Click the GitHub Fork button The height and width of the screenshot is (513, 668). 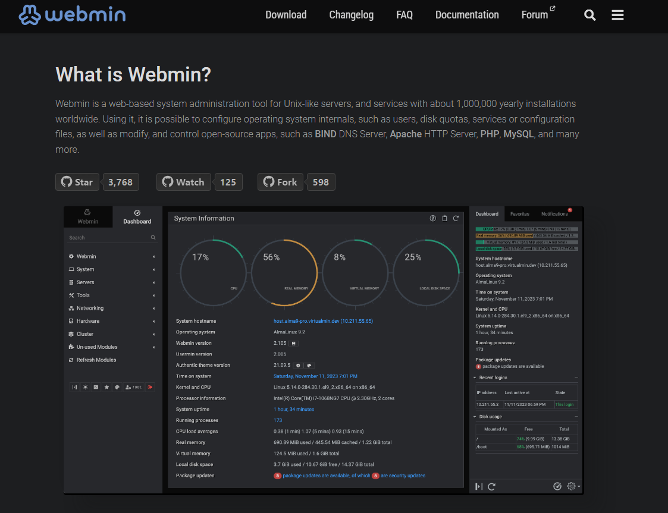280,182
